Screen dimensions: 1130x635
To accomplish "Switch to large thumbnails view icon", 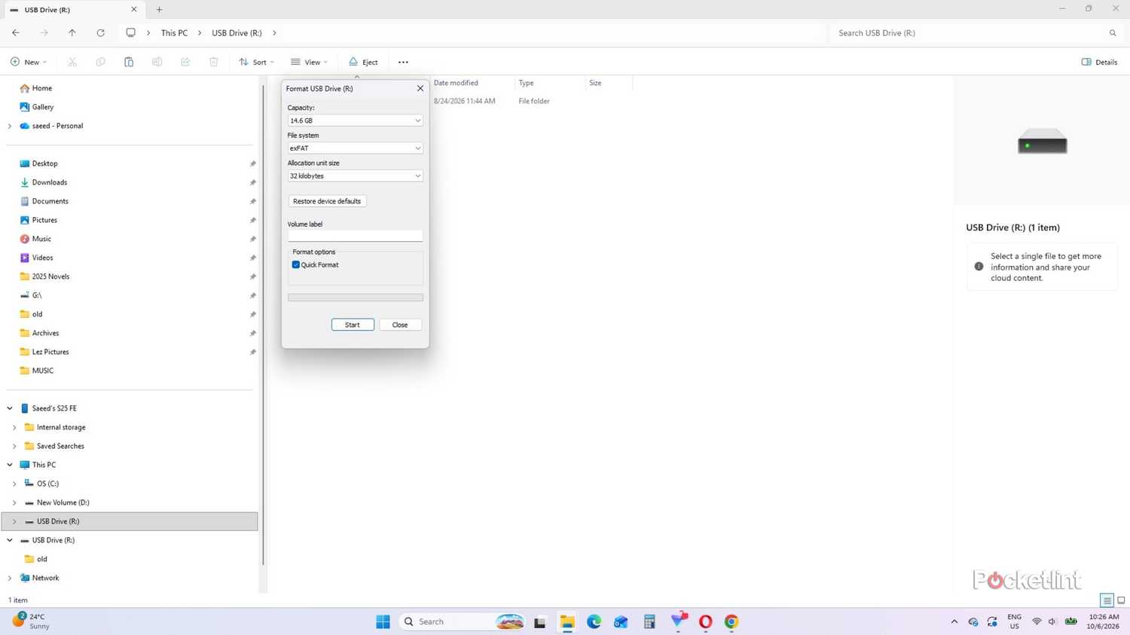I will pyautogui.click(x=1121, y=600).
